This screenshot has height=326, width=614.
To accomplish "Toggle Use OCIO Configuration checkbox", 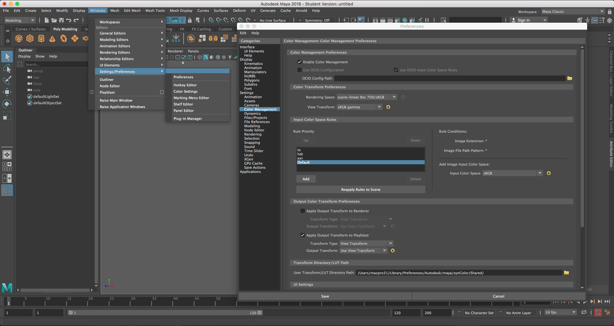I will pos(299,70).
